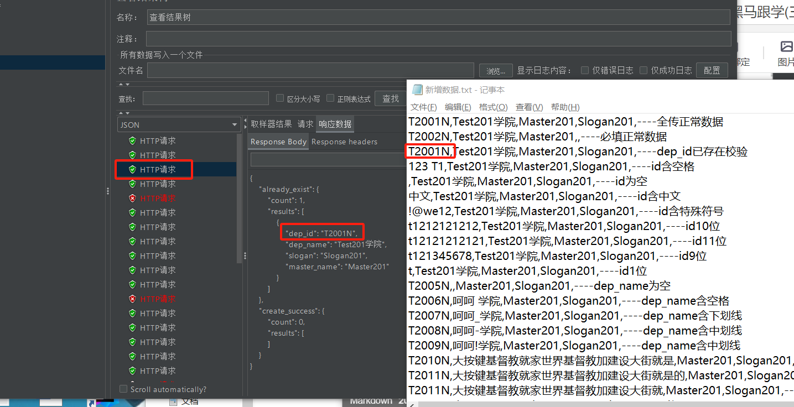Click the "dep_name": "Test201学院" line
794x407 pixels.
coord(336,244)
